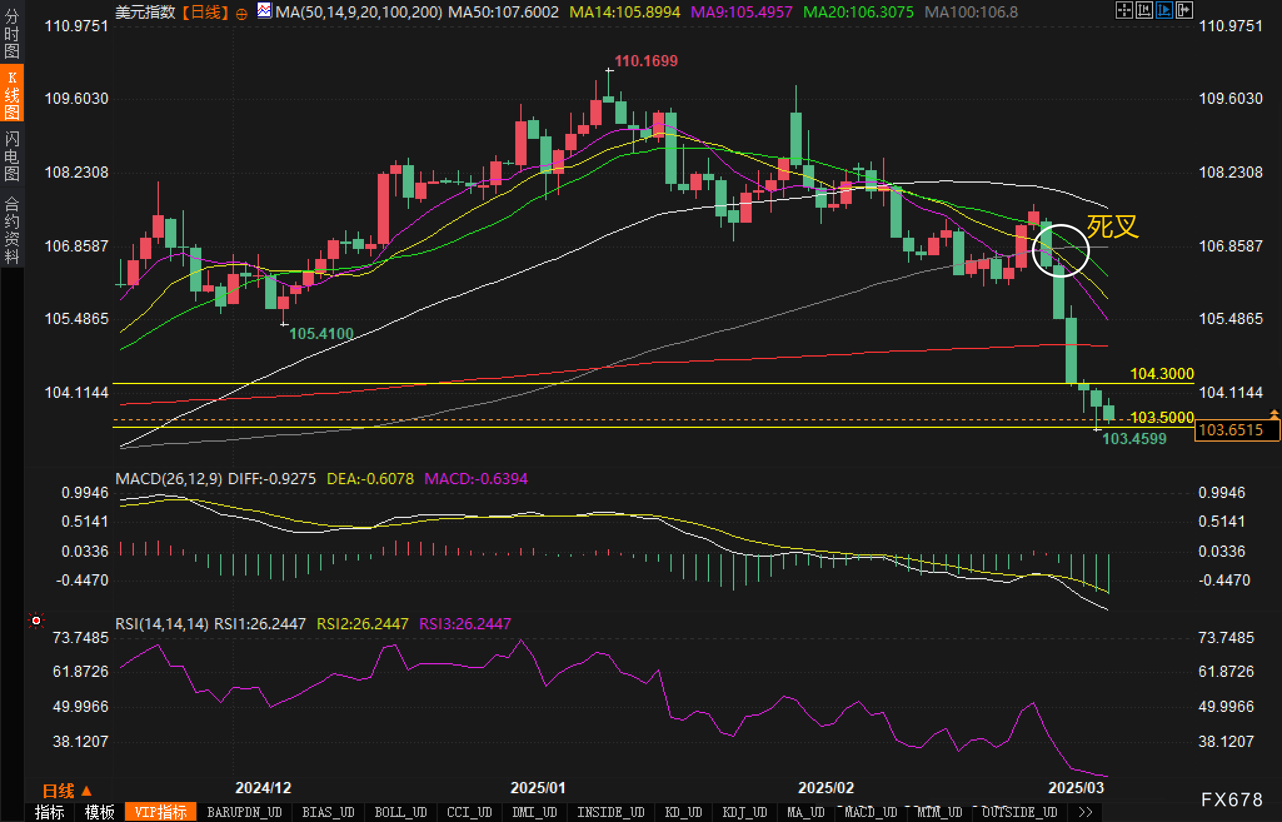
Task: Apply the BOLL_UD indicator
Action: [x=400, y=812]
